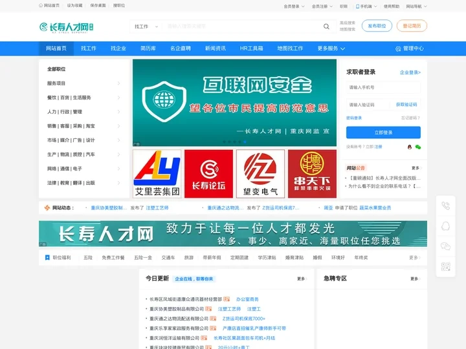Expand 市场 | 媒介 | 广告 | 设计 category

click(83, 140)
